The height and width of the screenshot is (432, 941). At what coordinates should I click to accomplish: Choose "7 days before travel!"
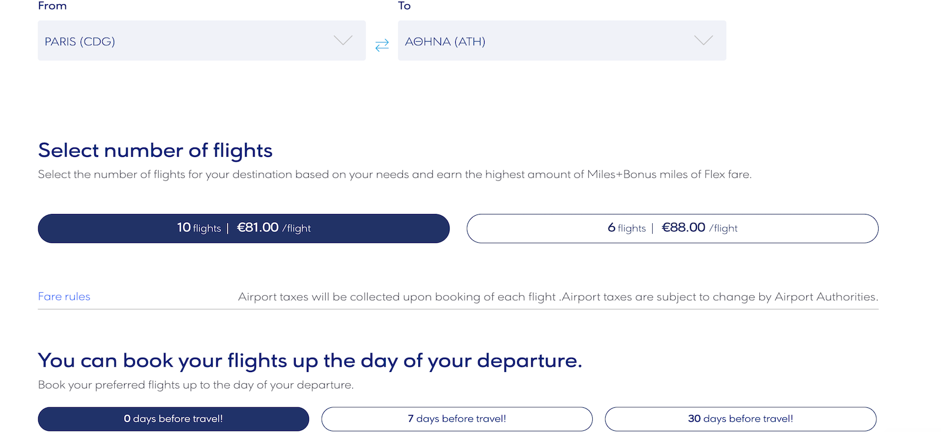[x=457, y=418]
